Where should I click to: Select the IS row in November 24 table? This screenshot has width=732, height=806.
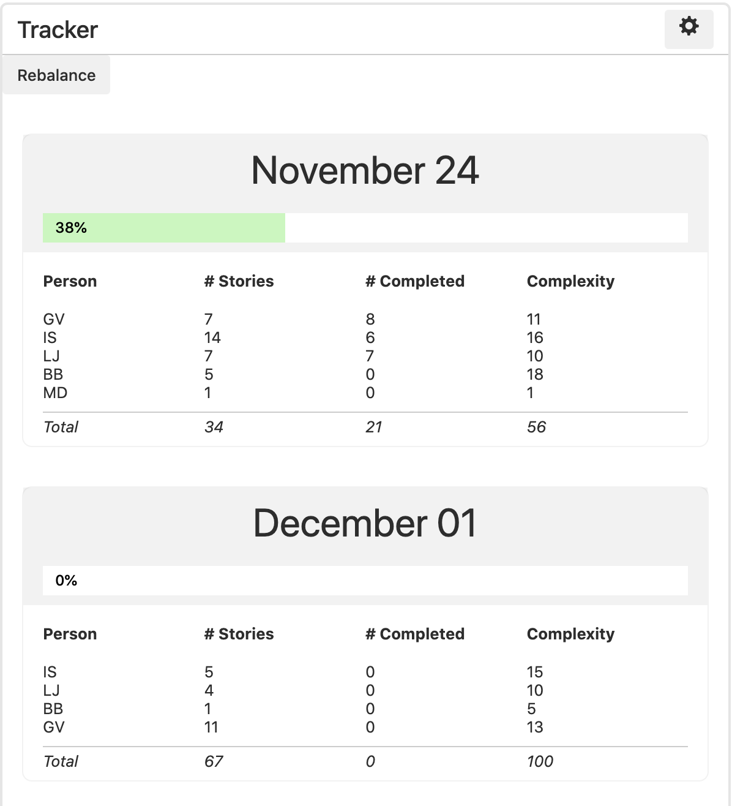(52, 337)
